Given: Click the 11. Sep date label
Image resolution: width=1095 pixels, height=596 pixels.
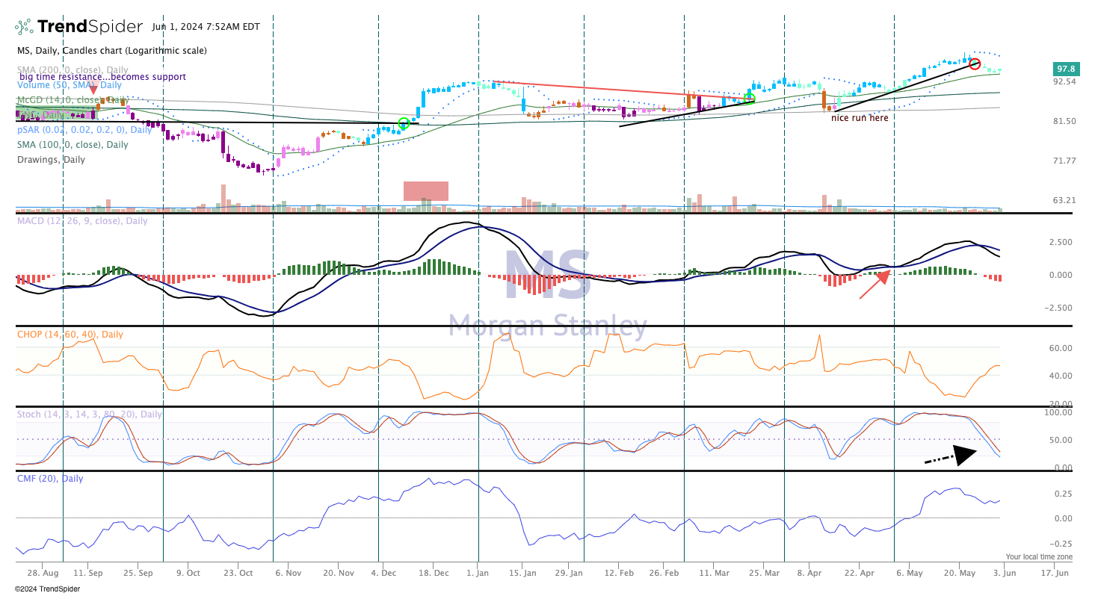Looking at the screenshot, I should pyautogui.click(x=89, y=574).
